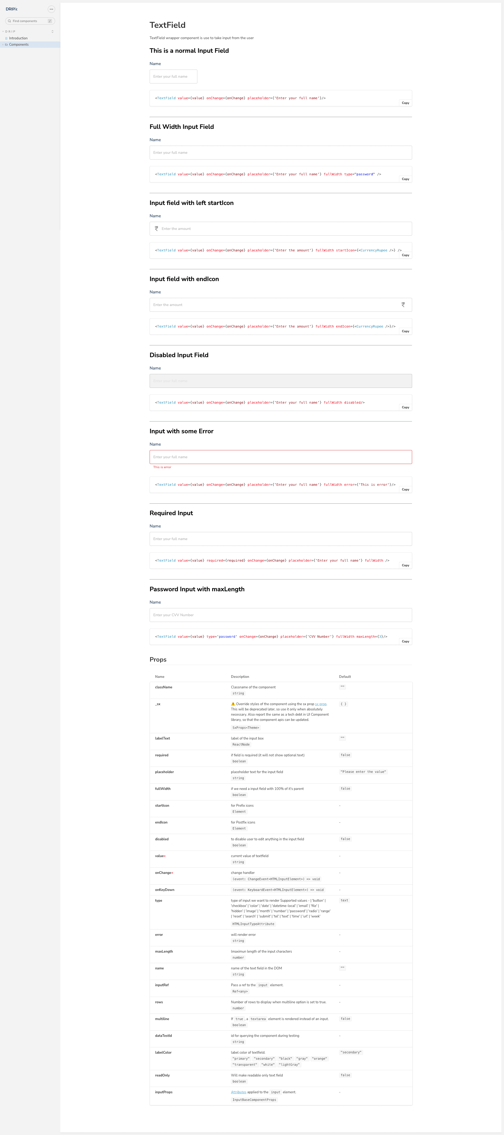Click the "/" shortcut badge in search field
The width and height of the screenshot is (504, 1135).
point(50,21)
